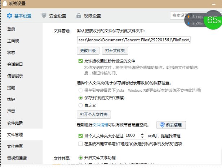Click the shield icon for 安全设置
The width and height of the screenshot is (222, 168).
click(x=44, y=16)
